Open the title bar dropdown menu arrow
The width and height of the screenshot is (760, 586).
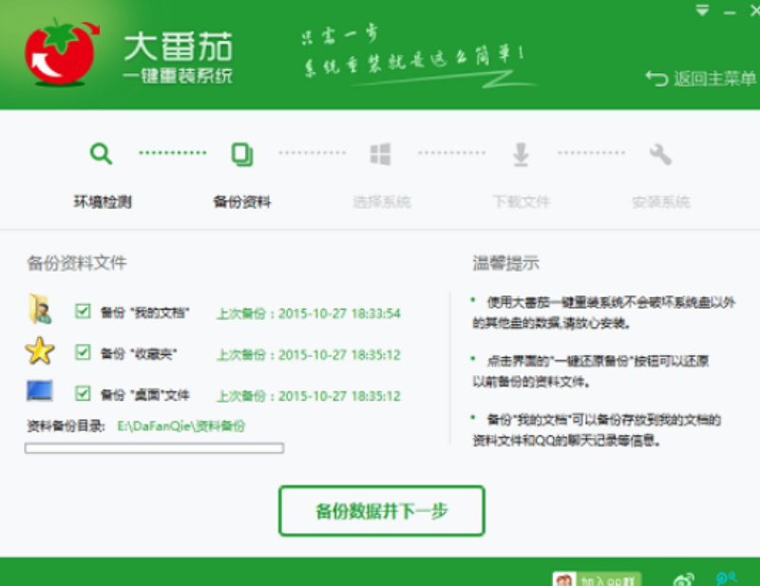click(x=702, y=10)
